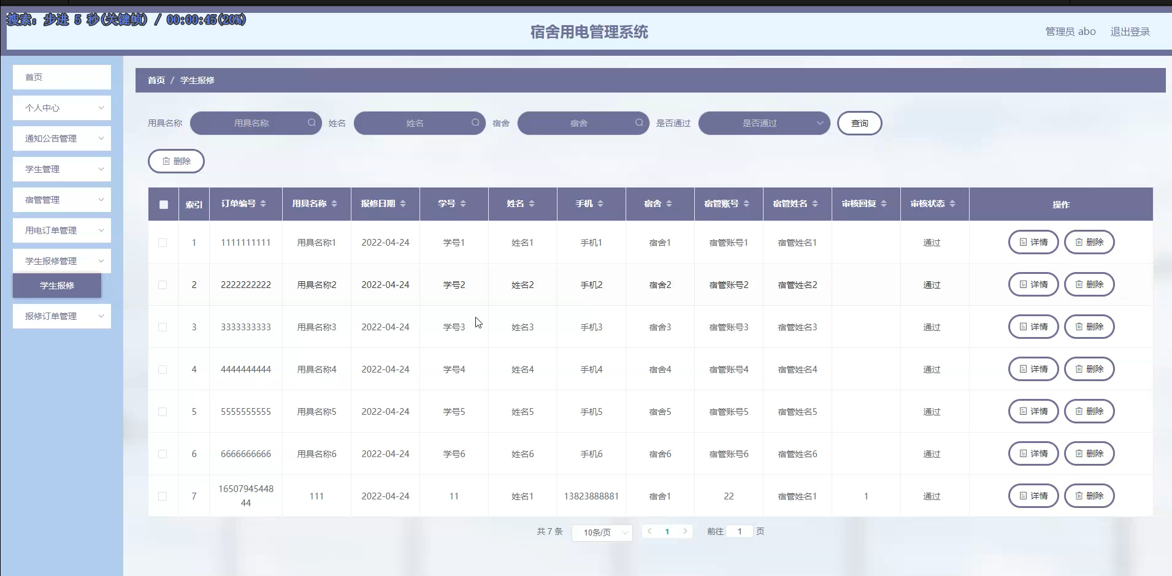Click the search icon in 用具名称 field
This screenshot has width=1172, height=576.
[312, 123]
